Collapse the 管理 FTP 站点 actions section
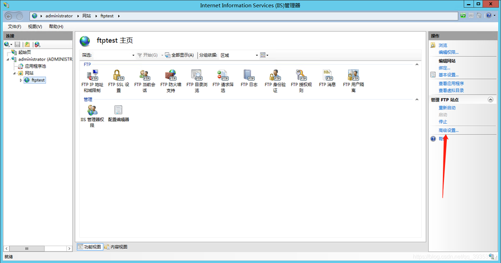Screen dimensions: 501x263 (x=490, y=100)
